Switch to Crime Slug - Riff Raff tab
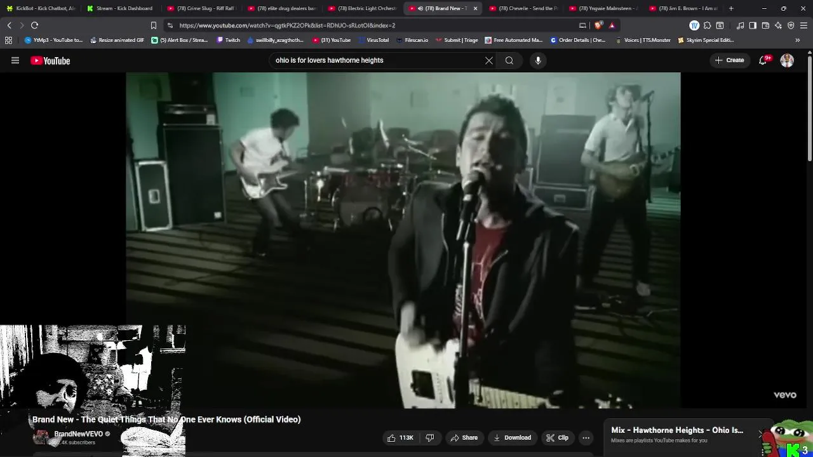Viewport: 813px width, 457px height. (x=202, y=8)
